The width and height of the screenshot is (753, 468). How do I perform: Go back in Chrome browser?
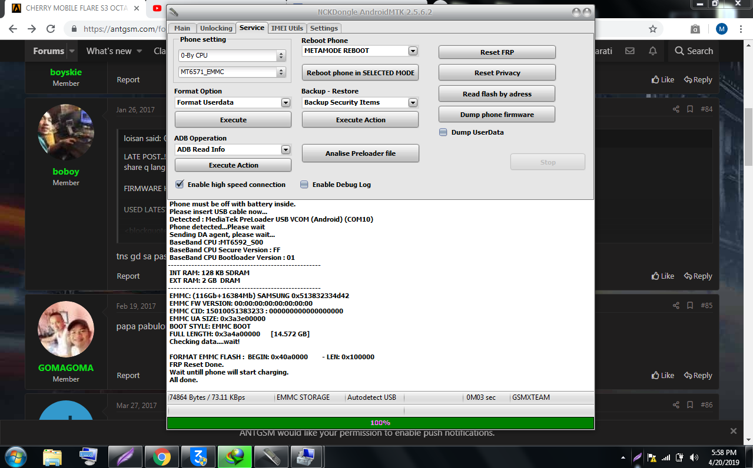click(x=13, y=29)
